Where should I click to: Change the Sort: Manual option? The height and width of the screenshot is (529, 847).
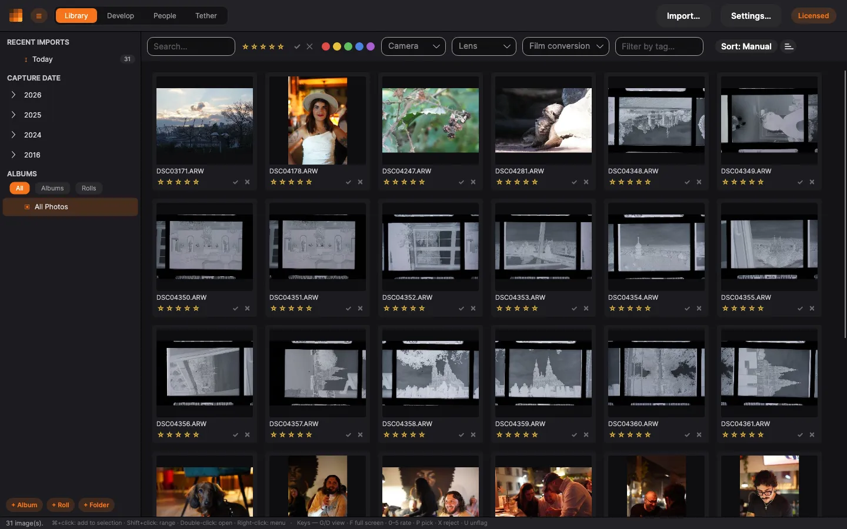click(x=746, y=46)
